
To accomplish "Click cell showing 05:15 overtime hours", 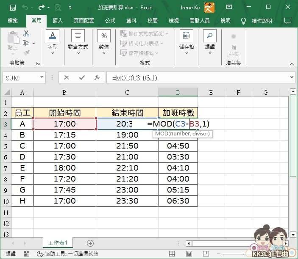I will point(178,190).
